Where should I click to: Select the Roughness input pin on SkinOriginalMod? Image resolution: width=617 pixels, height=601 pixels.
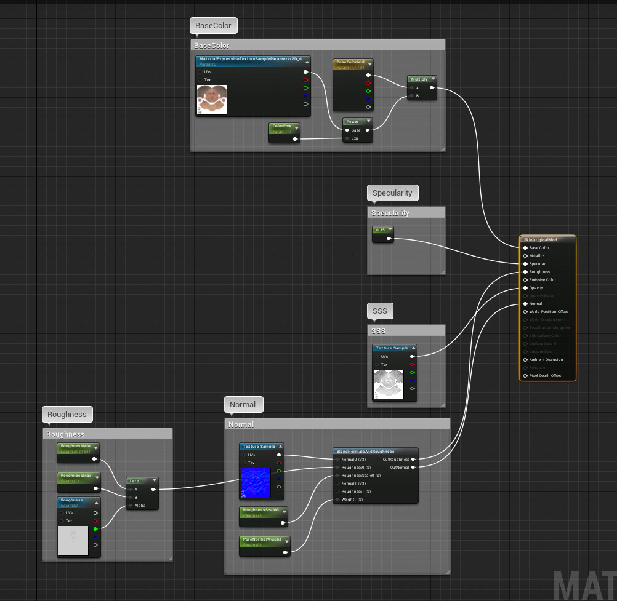click(525, 272)
